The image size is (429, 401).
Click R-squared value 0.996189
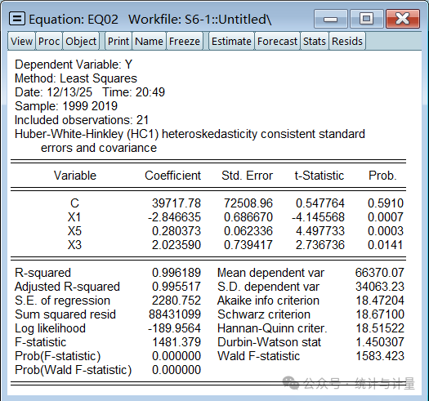point(177,273)
